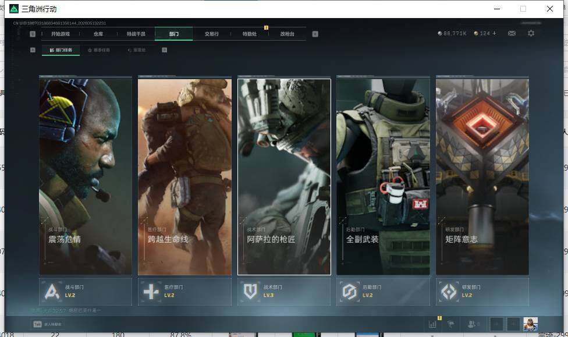Open the 震荡危情 mission card
Image resolution: width=568 pixels, height=337 pixels.
[86, 176]
